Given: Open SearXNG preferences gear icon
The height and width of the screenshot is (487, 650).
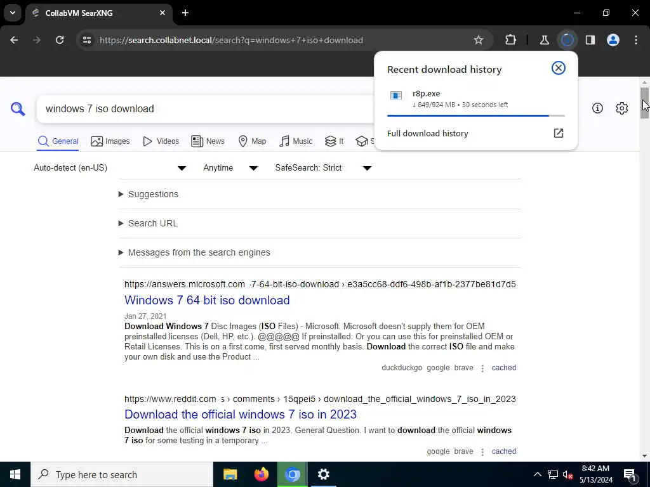Looking at the screenshot, I should [x=621, y=108].
